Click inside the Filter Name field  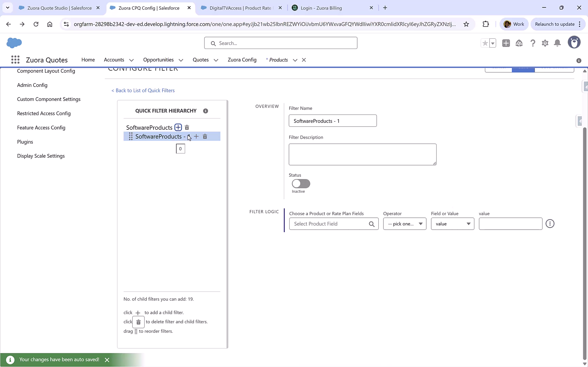click(x=332, y=121)
